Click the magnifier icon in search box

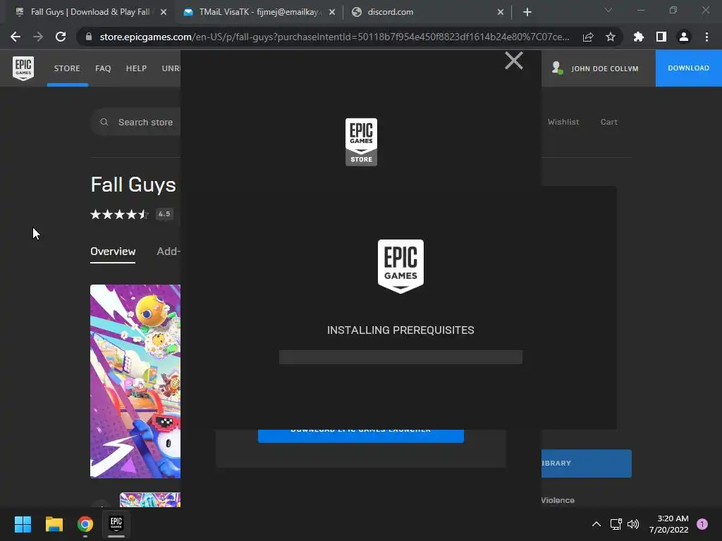tap(104, 122)
